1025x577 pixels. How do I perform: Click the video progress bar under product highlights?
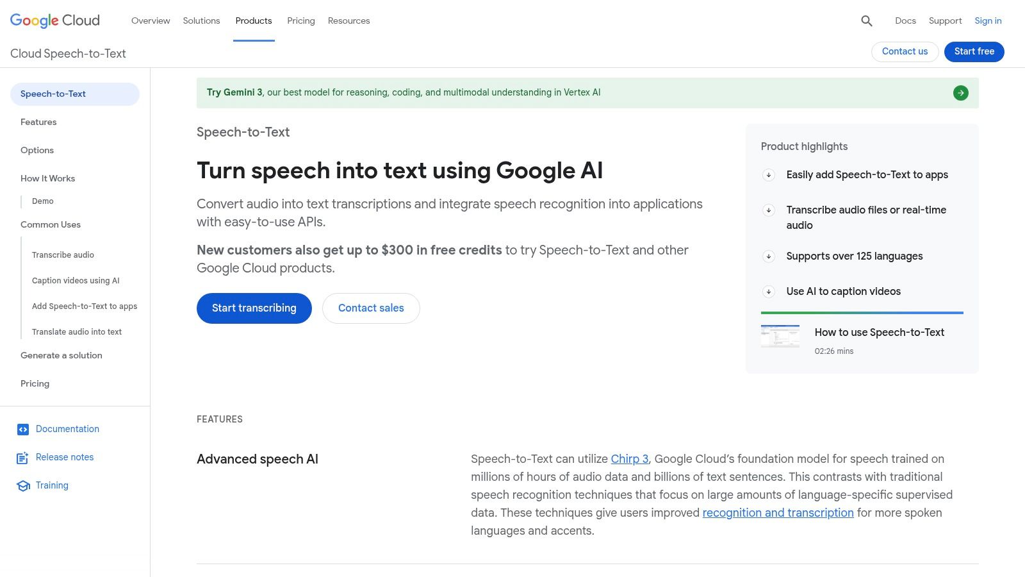click(x=862, y=312)
